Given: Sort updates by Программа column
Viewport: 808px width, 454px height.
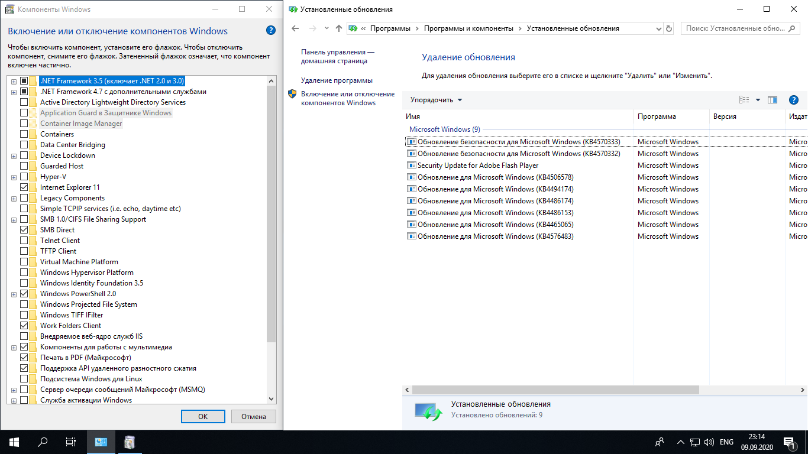Looking at the screenshot, I should [671, 116].
